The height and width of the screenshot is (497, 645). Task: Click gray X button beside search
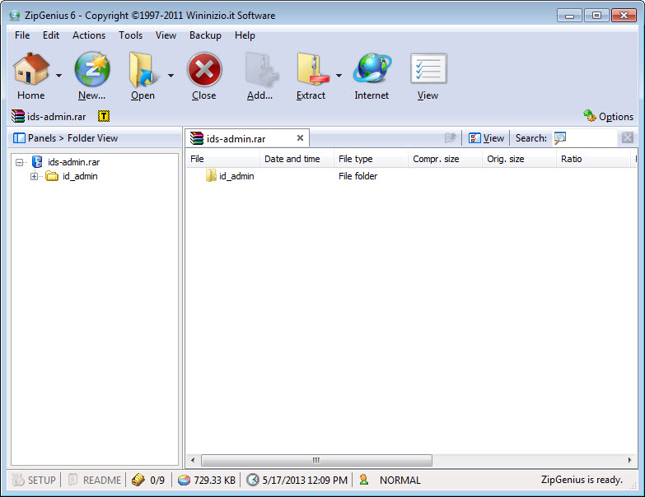click(628, 137)
